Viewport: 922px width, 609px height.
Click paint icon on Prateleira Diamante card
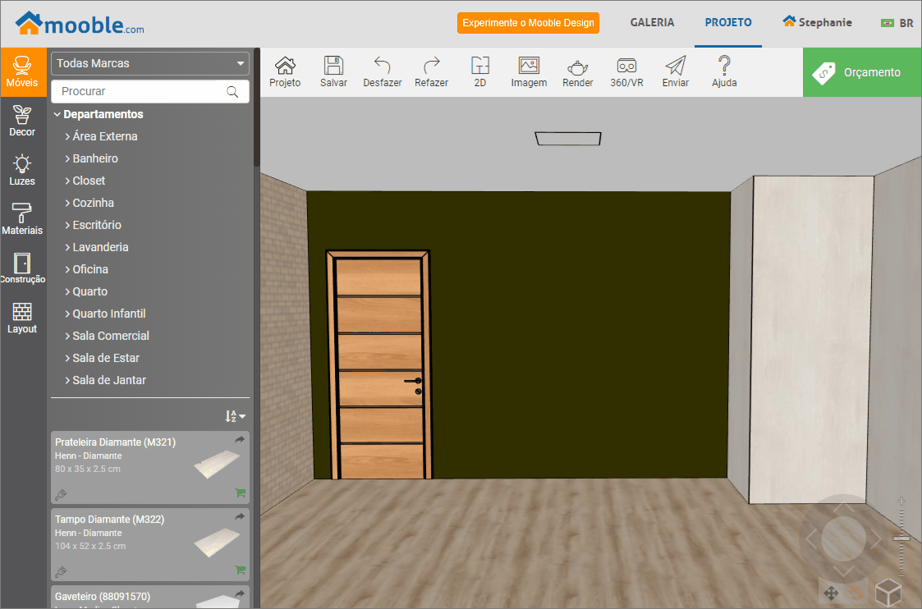pyautogui.click(x=61, y=495)
